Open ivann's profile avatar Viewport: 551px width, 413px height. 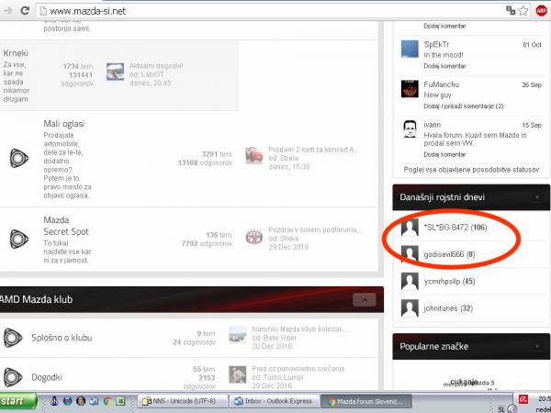tap(411, 130)
